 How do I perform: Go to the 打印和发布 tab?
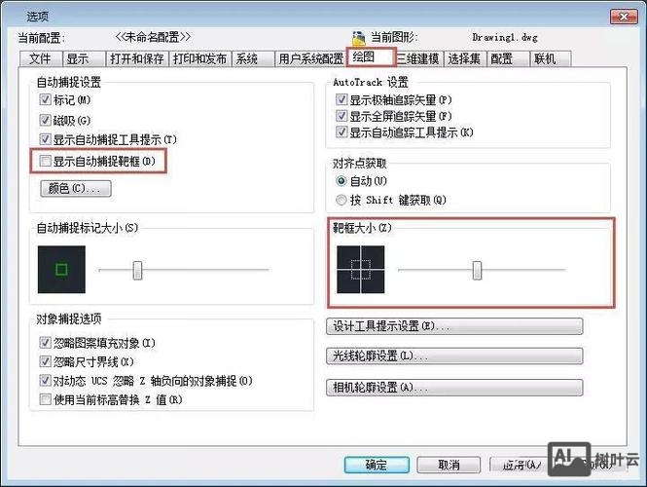coord(200,58)
